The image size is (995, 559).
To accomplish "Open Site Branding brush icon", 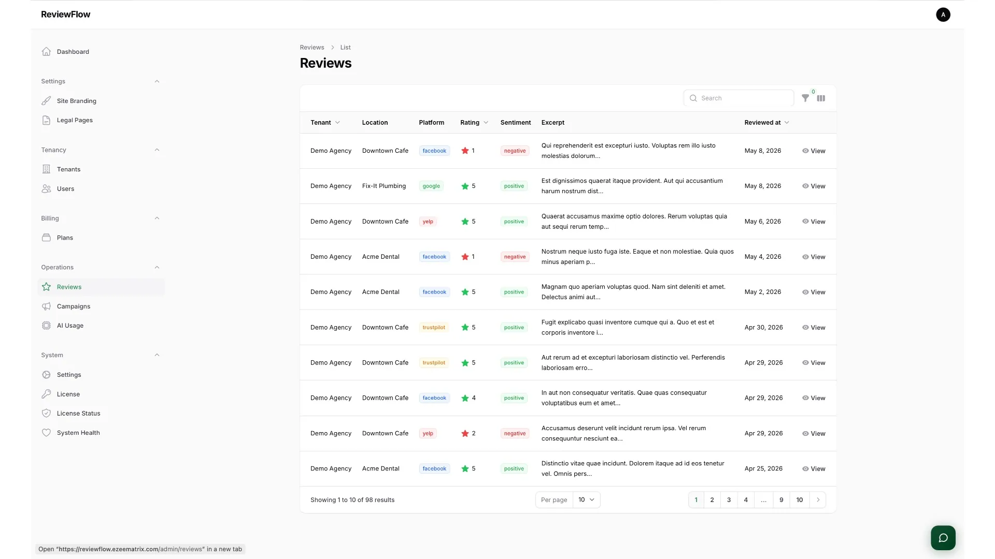I will [46, 101].
